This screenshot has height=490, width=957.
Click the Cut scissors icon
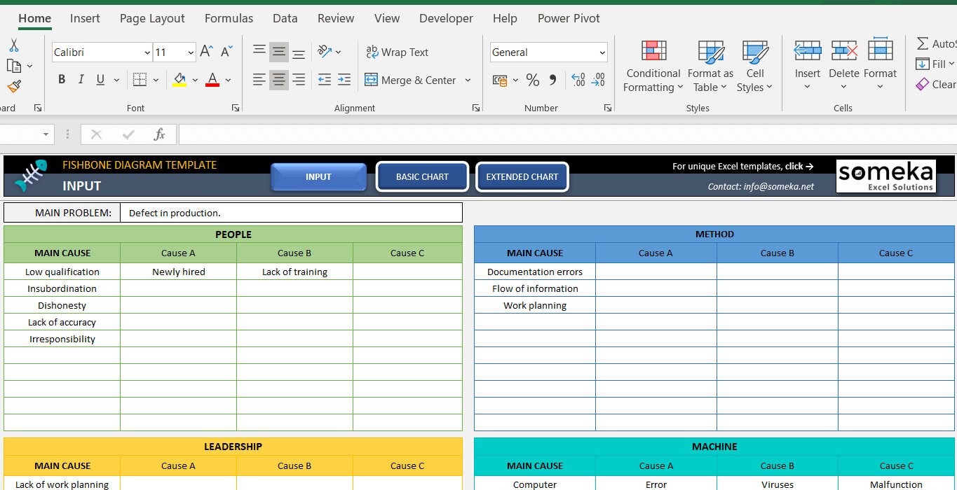pyautogui.click(x=13, y=45)
